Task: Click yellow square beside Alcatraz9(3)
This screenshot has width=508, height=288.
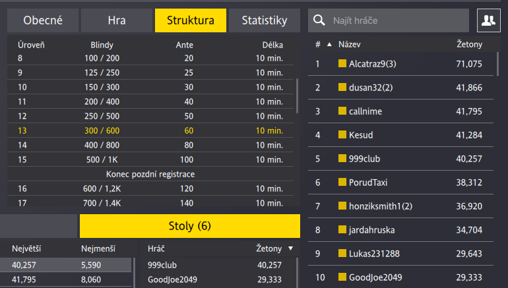Action: pyautogui.click(x=342, y=64)
